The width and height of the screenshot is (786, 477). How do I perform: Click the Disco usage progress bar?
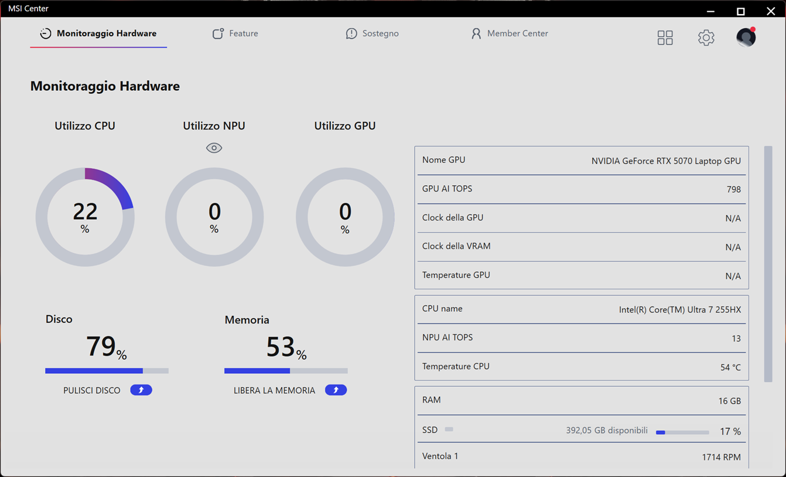point(107,371)
